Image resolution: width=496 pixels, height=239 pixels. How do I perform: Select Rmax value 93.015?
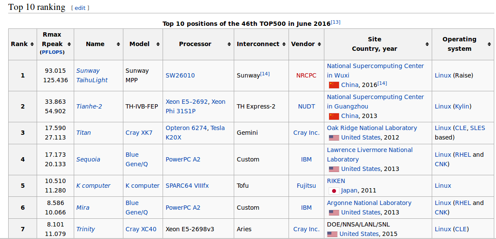point(55,71)
